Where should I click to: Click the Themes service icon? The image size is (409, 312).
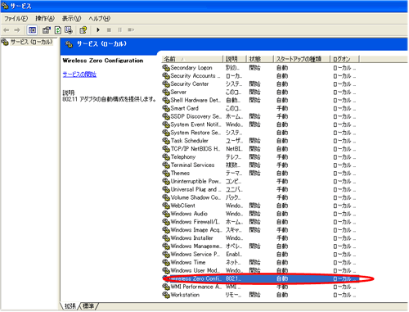click(x=166, y=173)
